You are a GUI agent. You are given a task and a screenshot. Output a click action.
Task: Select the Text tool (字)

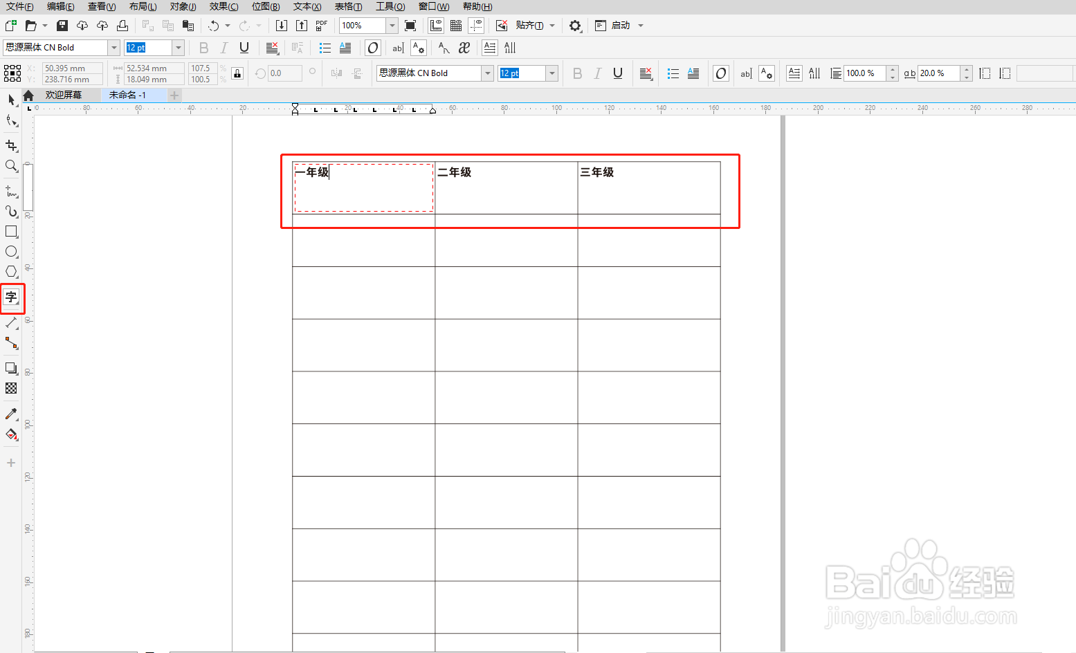tap(11, 297)
